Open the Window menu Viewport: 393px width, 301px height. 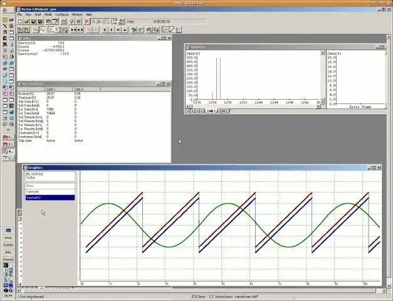pyautogui.click(x=77, y=14)
